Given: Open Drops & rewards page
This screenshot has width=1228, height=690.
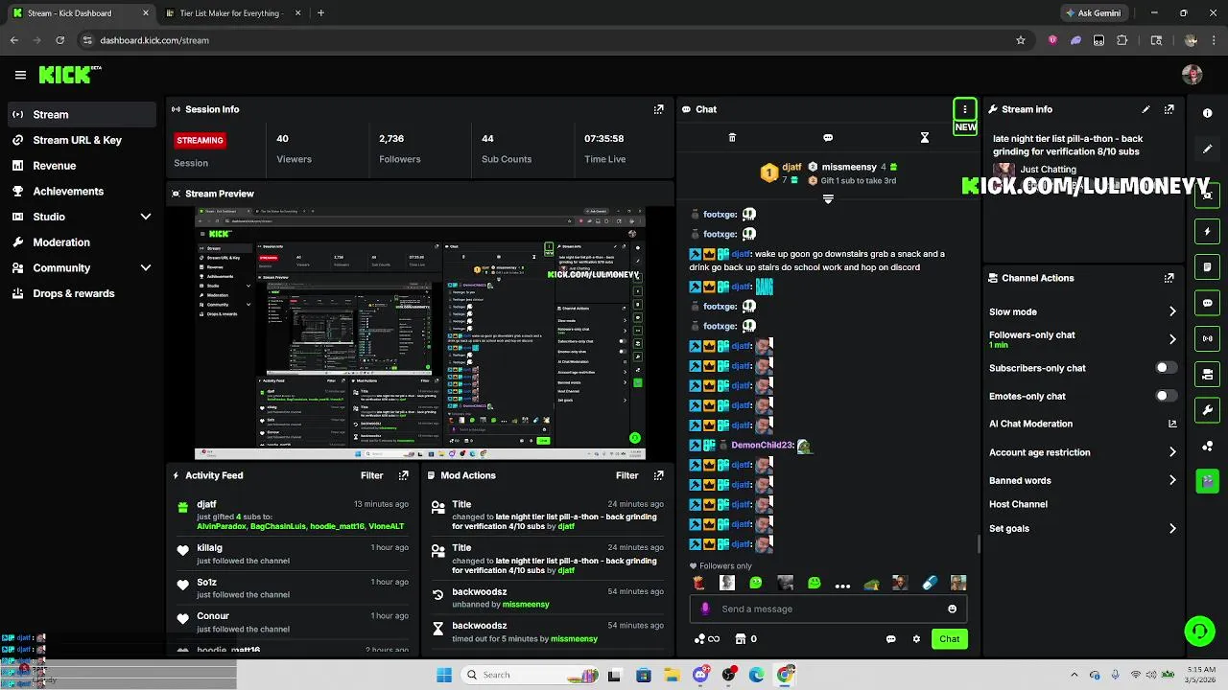Looking at the screenshot, I should click(82, 293).
